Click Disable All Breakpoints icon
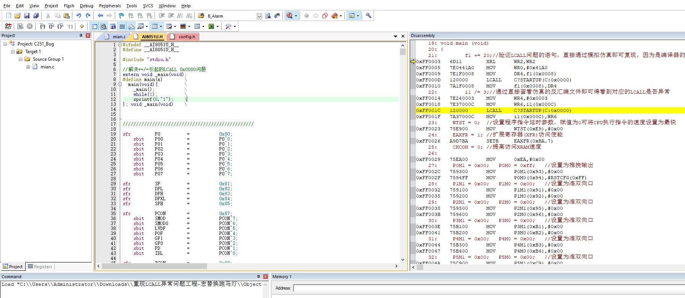 point(325,16)
